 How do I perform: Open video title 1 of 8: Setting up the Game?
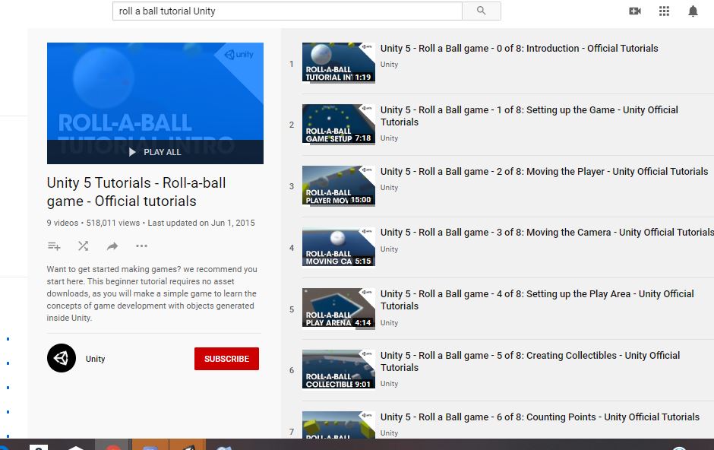coord(529,116)
